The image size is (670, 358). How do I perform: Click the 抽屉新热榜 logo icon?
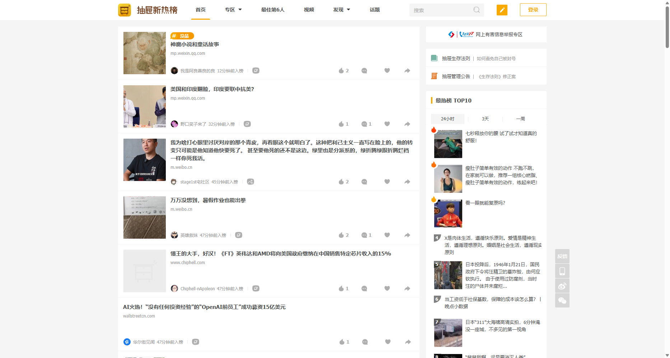pyautogui.click(x=124, y=10)
